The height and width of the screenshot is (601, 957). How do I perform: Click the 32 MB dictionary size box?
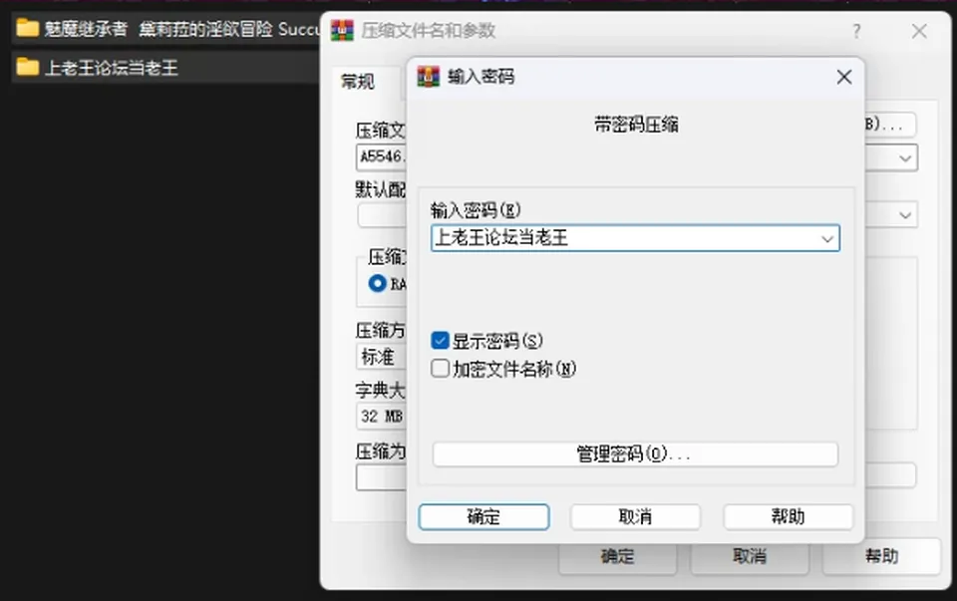click(382, 417)
